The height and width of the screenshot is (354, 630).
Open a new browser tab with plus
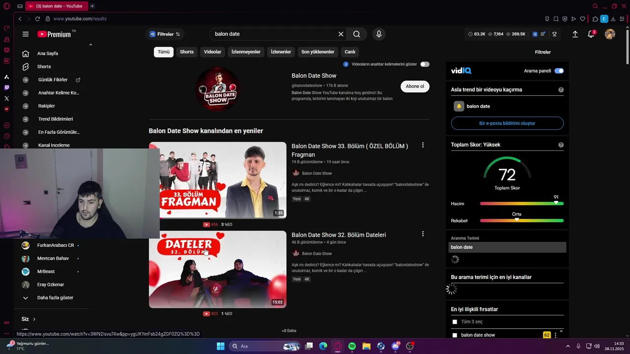92,6
